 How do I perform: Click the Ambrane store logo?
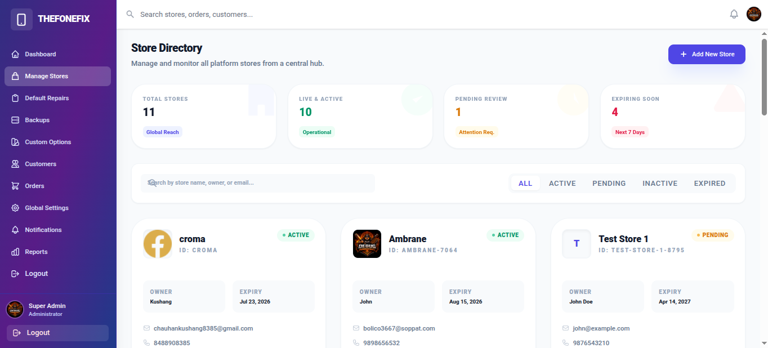pyautogui.click(x=367, y=244)
